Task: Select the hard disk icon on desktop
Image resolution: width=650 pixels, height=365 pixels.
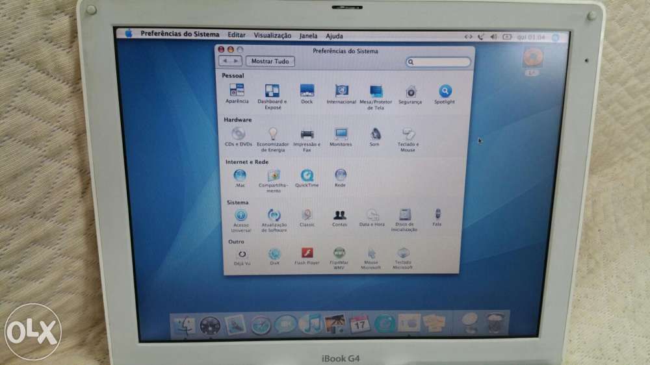Action: [533, 61]
